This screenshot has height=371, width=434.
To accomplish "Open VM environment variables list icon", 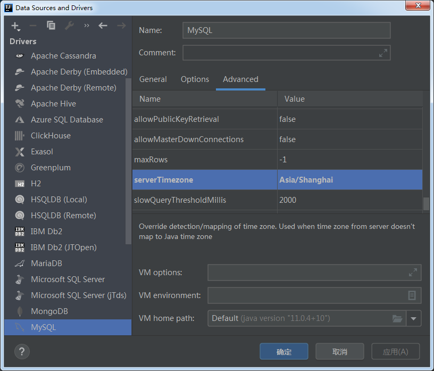I will pyautogui.click(x=412, y=295).
